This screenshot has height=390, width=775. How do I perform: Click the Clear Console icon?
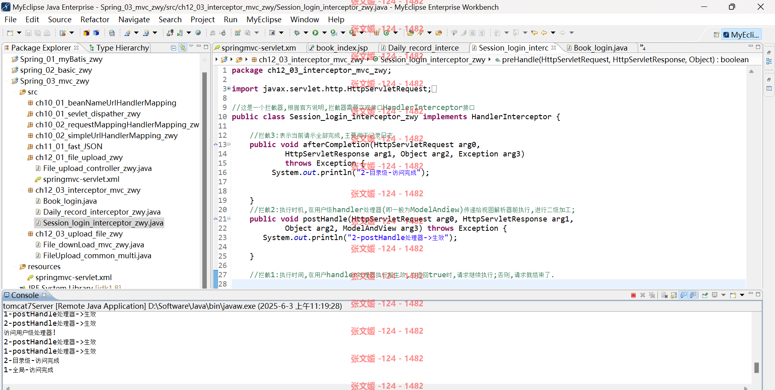click(x=664, y=295)
